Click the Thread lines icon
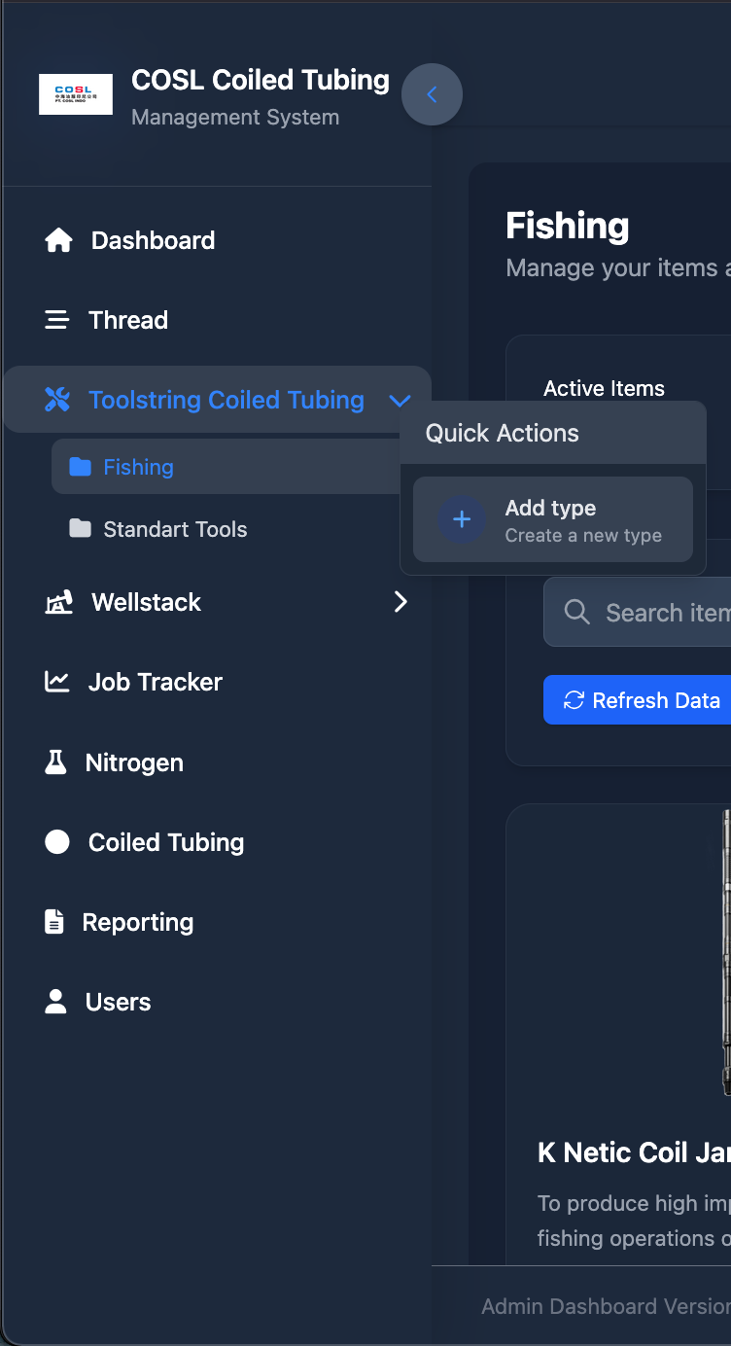The height and width of the screenshot is (1346, 731). click(58, 319)
